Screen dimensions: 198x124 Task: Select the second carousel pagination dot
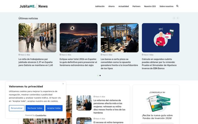[100, 76]
